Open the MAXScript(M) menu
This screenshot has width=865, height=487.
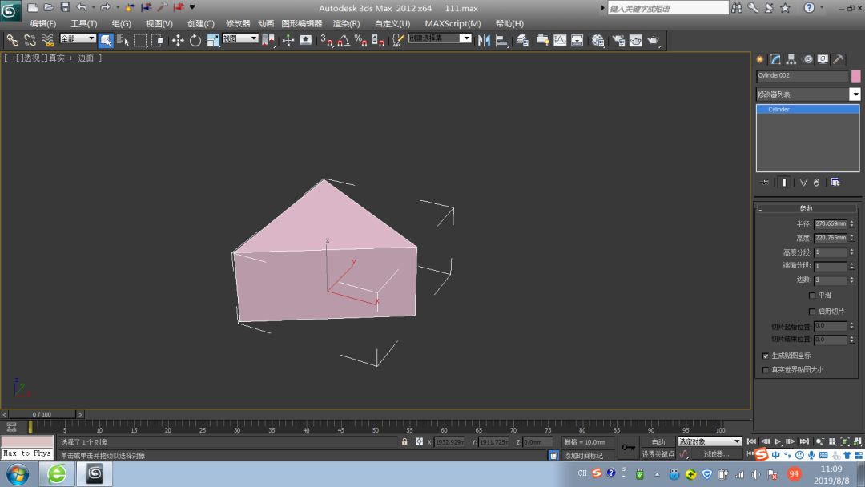point(453,23)
